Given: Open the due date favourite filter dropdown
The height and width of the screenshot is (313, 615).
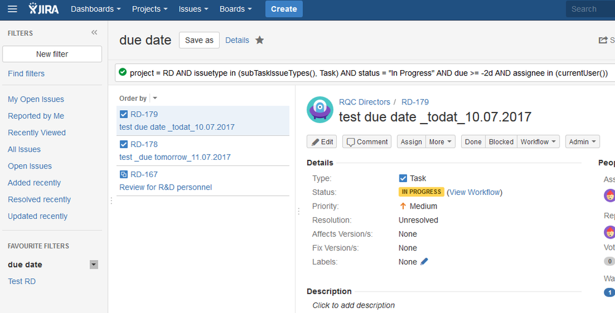Looking at the screenshot, I should [x=94, y=265].
